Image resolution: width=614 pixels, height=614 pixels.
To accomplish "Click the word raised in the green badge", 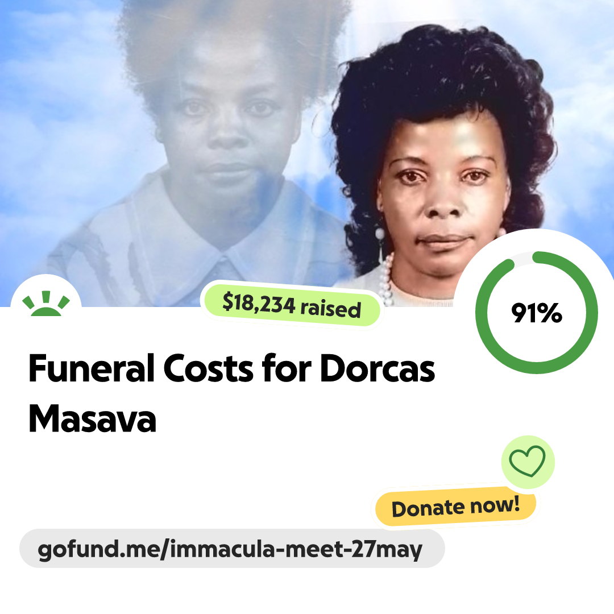I will pos(330,309).
